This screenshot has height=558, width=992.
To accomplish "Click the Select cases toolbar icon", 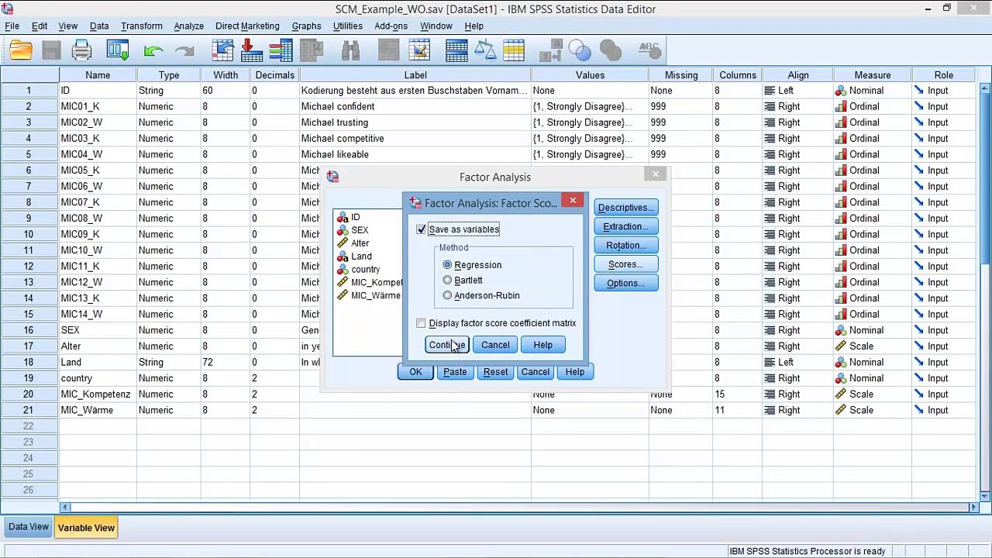I will (514, 51).
